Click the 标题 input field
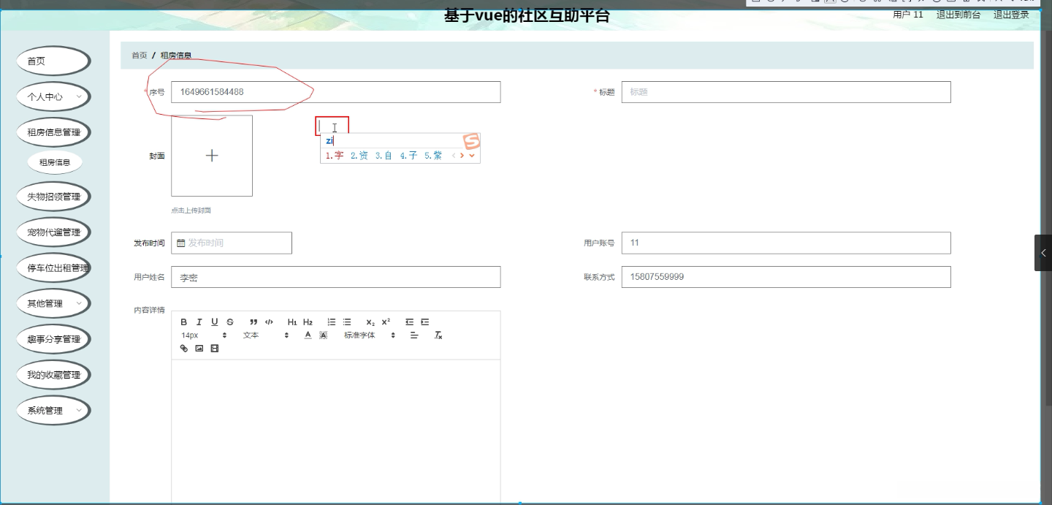The width and height of the screenshot is (1052, 505). [786, 92]
